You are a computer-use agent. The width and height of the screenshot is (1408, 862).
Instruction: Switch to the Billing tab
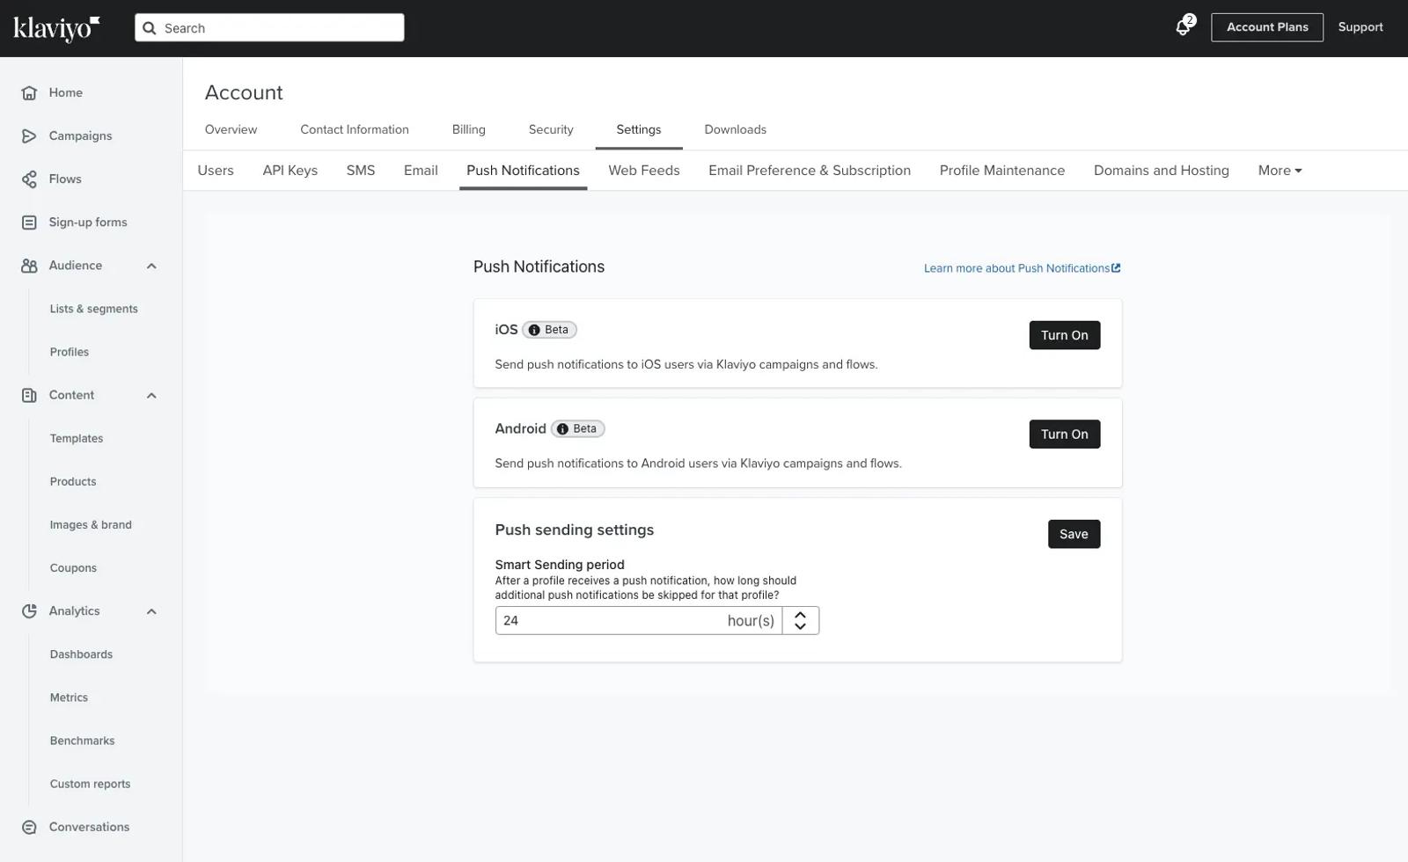[x=468, y=129]
